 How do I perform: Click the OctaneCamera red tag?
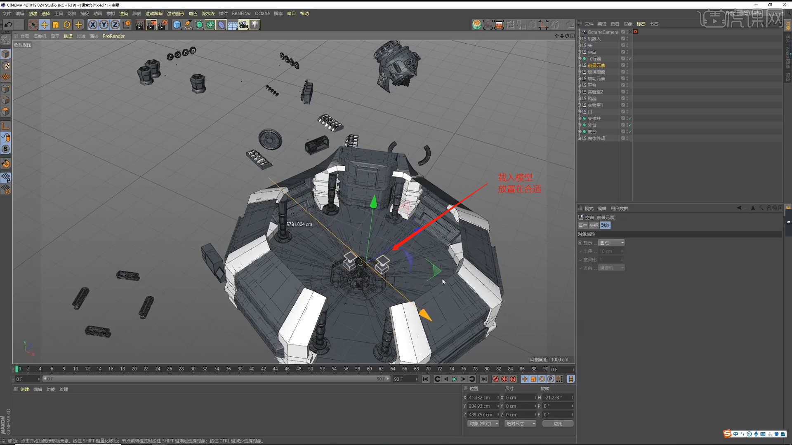tap(636, 32)
